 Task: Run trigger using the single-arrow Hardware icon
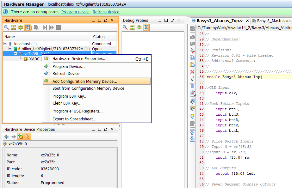(45, 27)
